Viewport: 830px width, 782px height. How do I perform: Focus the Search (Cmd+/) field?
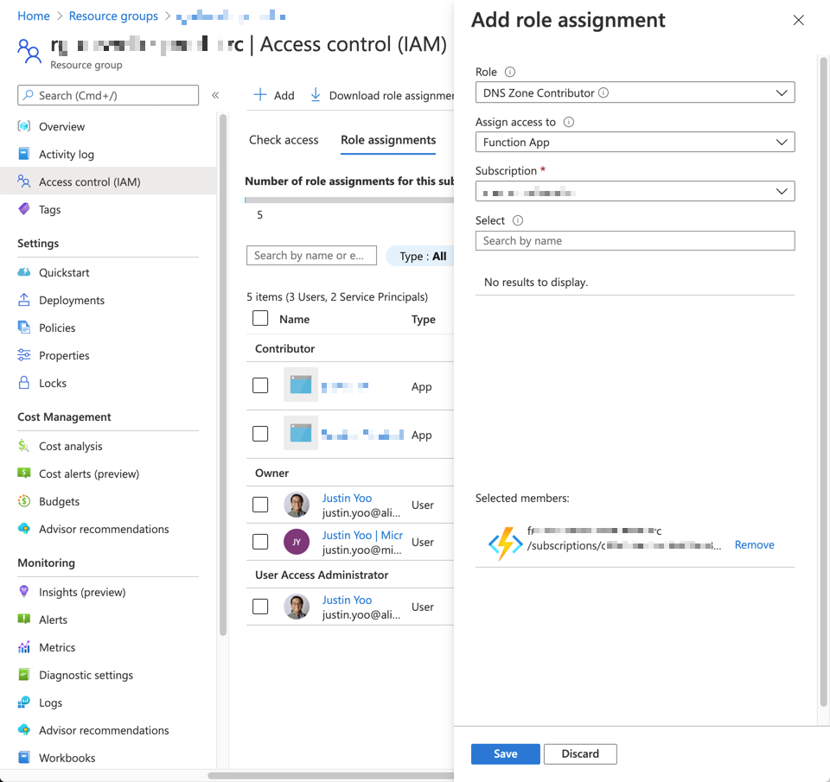[108, 95]
